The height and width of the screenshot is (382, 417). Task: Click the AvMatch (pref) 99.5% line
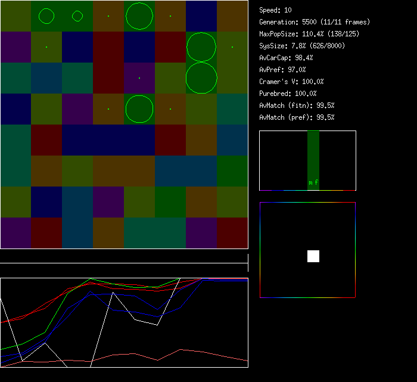tap(297, 117)
